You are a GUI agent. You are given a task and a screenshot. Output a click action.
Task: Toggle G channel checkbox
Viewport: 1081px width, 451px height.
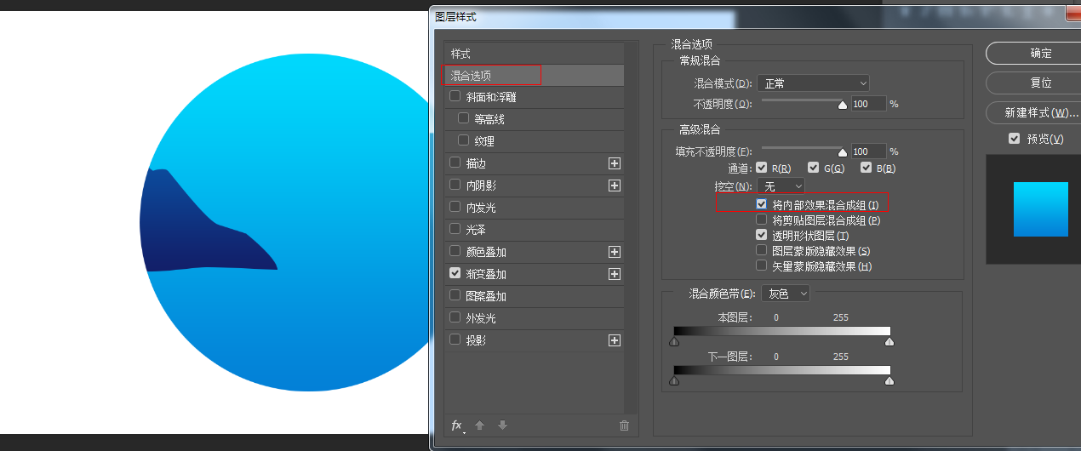pos(814,168)
